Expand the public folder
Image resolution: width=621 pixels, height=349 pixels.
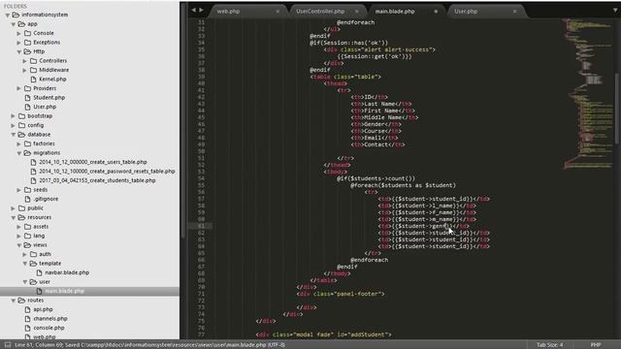coord(13,208)
